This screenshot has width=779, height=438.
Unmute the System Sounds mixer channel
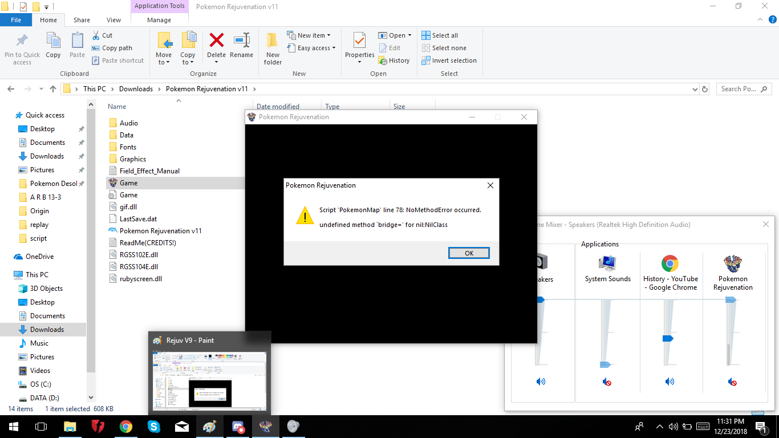point(607,382)
